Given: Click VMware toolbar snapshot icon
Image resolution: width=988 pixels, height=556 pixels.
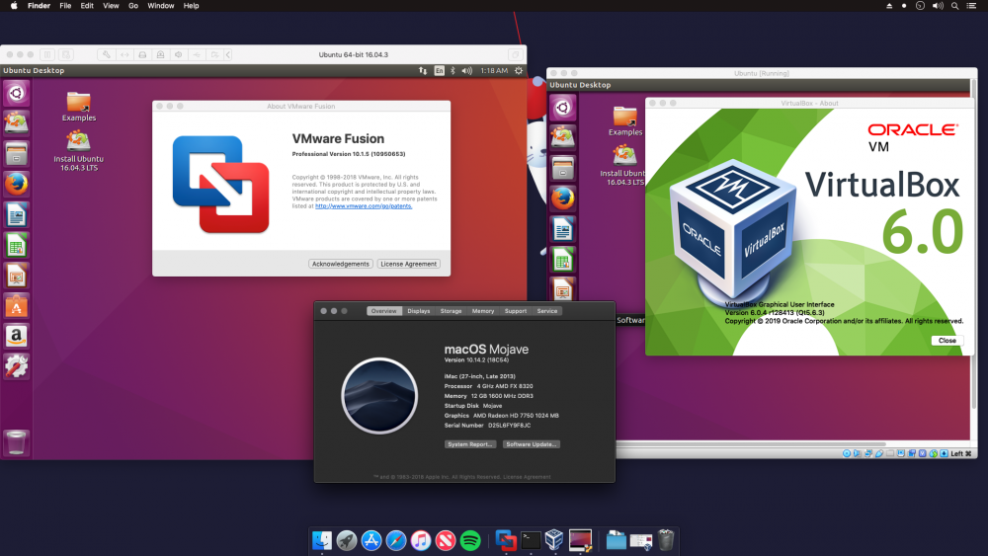Looking at the screenshot, I should (x=66, y=54).
